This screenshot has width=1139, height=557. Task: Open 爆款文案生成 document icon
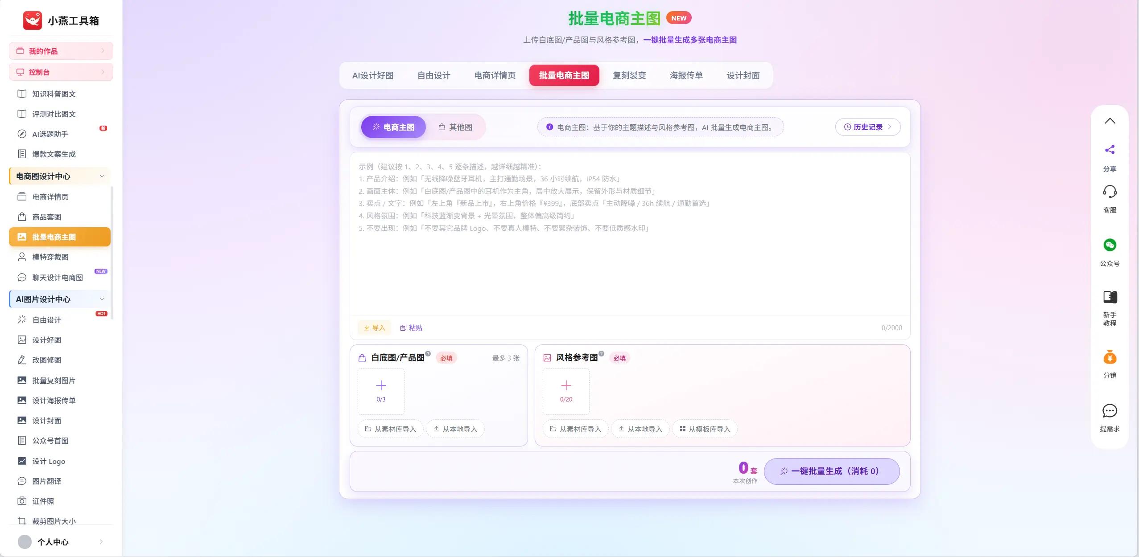(22, 154)
